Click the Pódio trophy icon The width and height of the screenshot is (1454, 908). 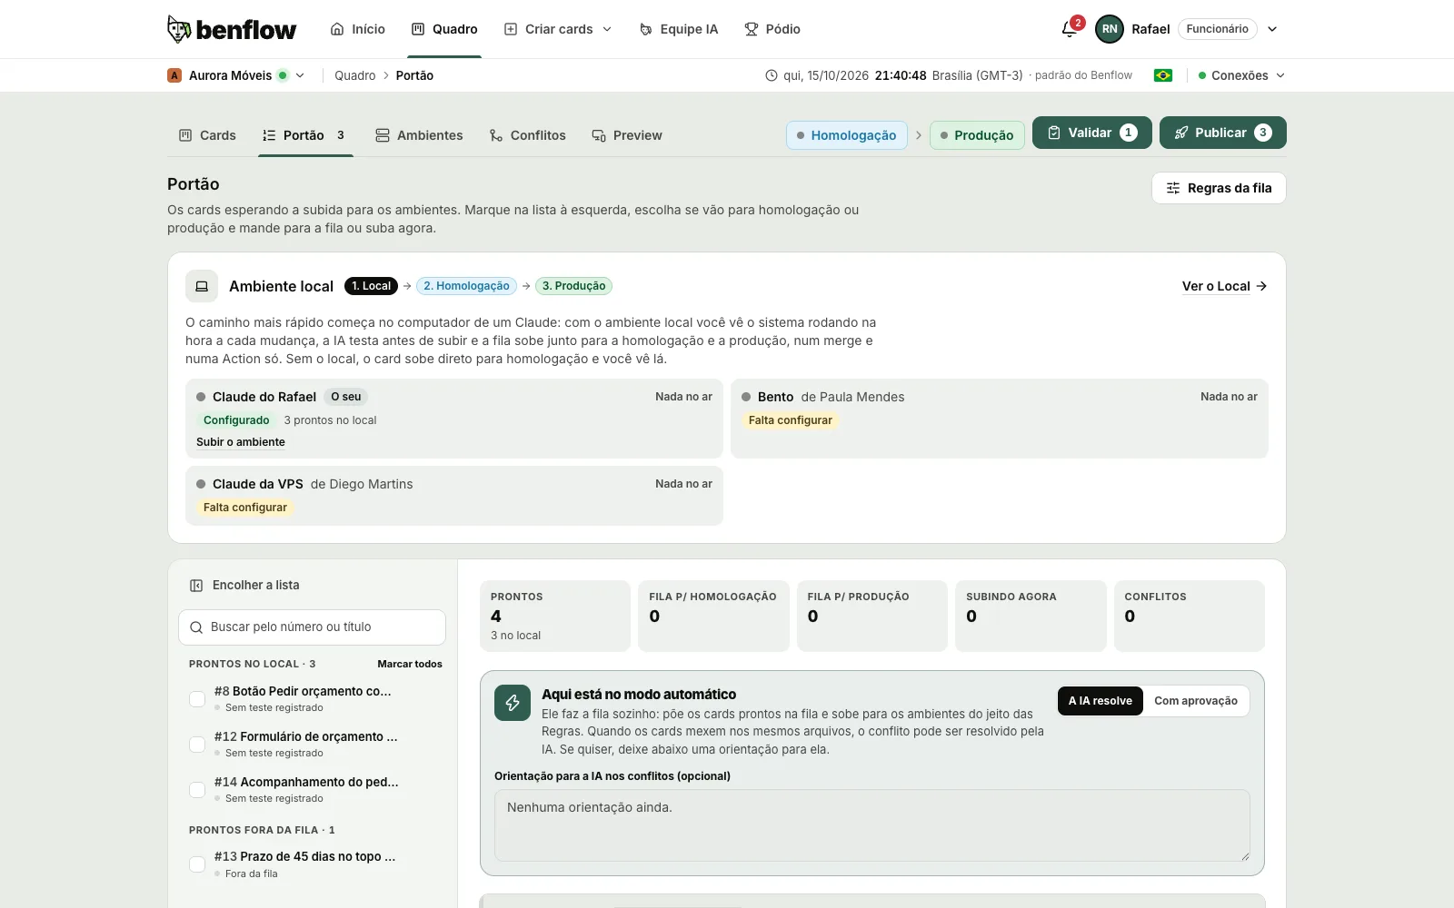[752, 29]
